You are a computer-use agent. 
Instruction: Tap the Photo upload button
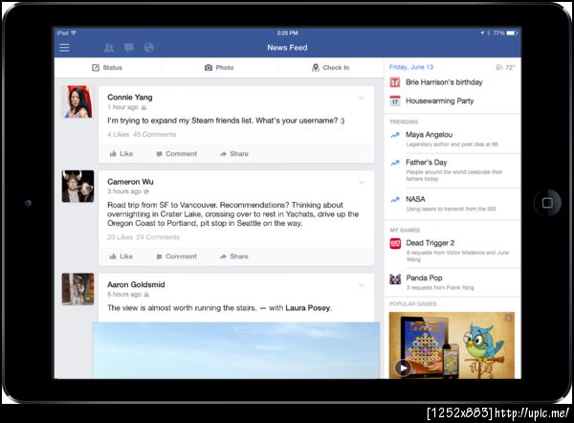[219, 67]
